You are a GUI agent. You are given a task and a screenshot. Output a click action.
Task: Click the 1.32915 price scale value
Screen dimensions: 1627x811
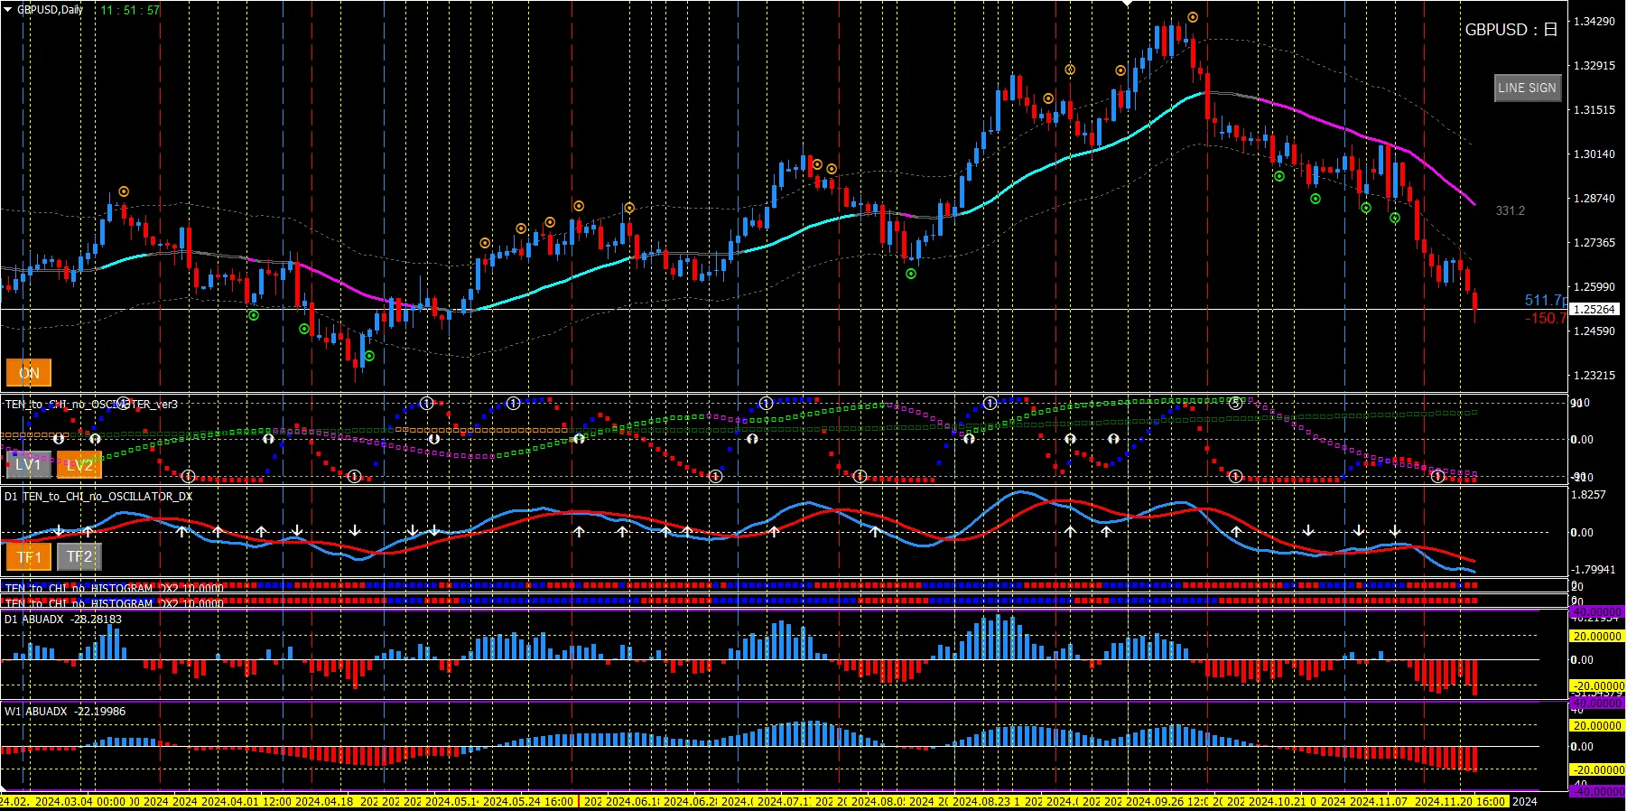click(x=1594, y=65)
